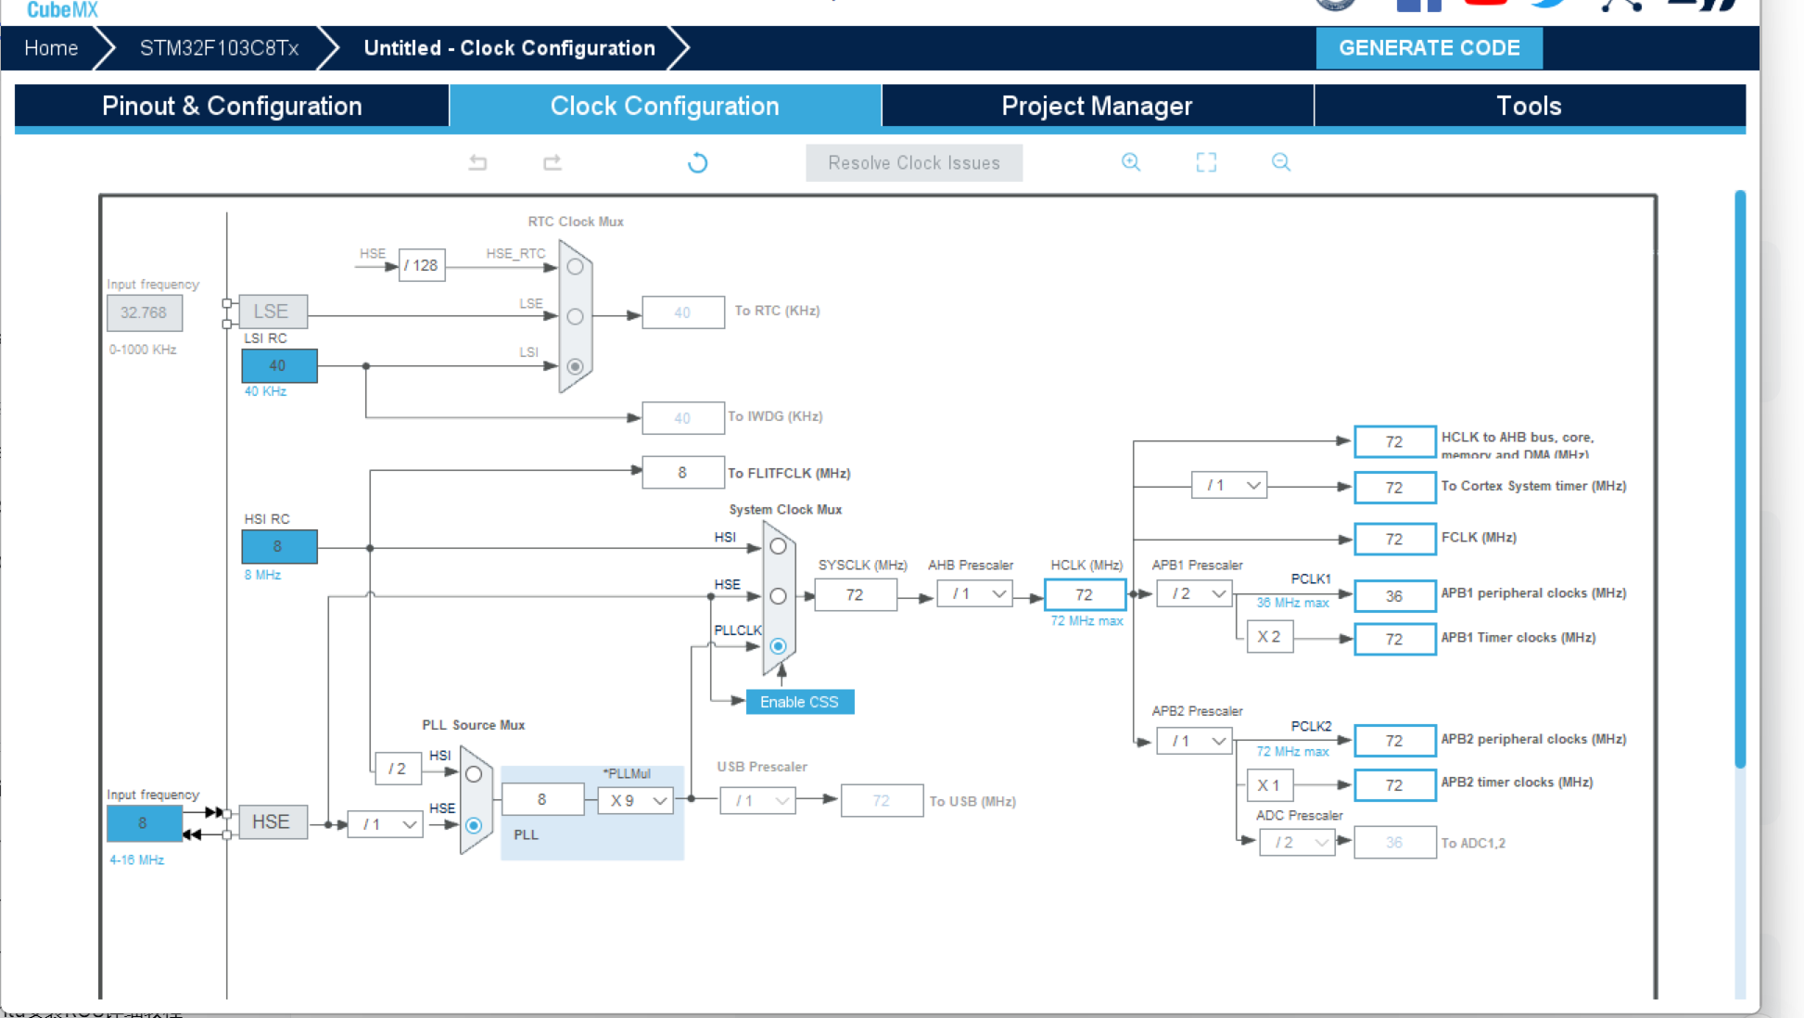
Task: Click the SYSCLK (MHz) value box
Action: [x=855, y=594]
